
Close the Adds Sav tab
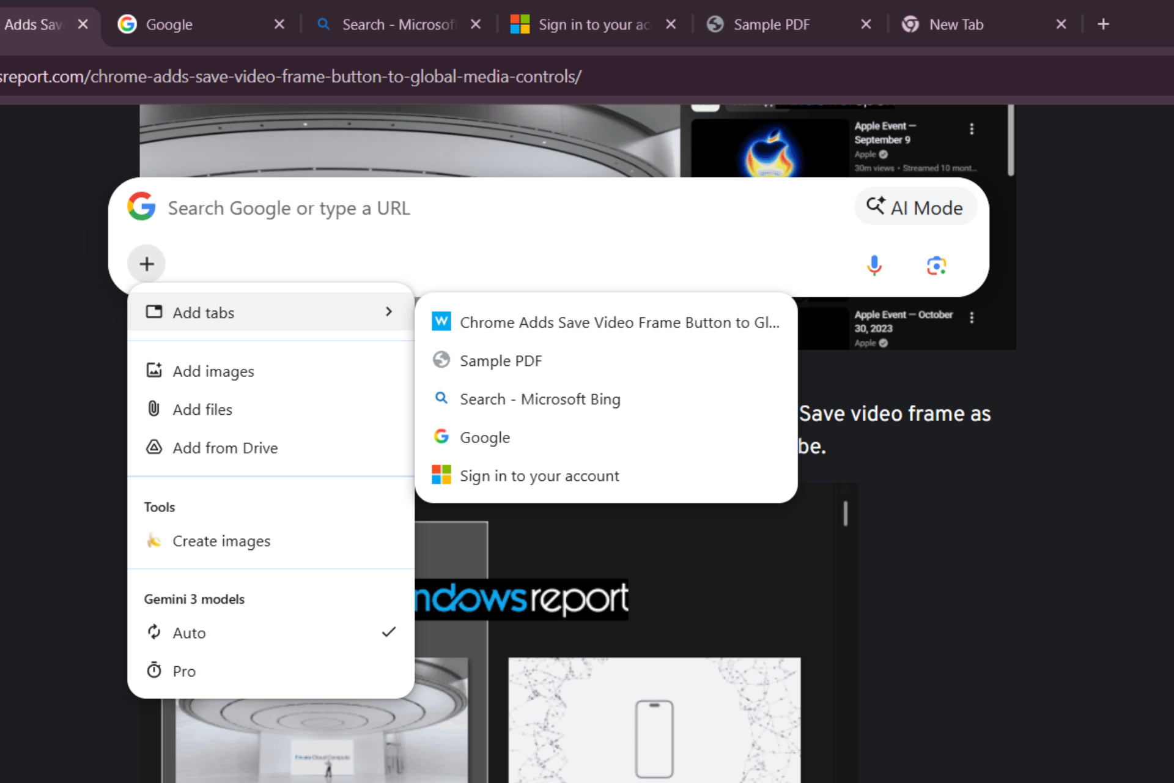click(x=83, y=24)
